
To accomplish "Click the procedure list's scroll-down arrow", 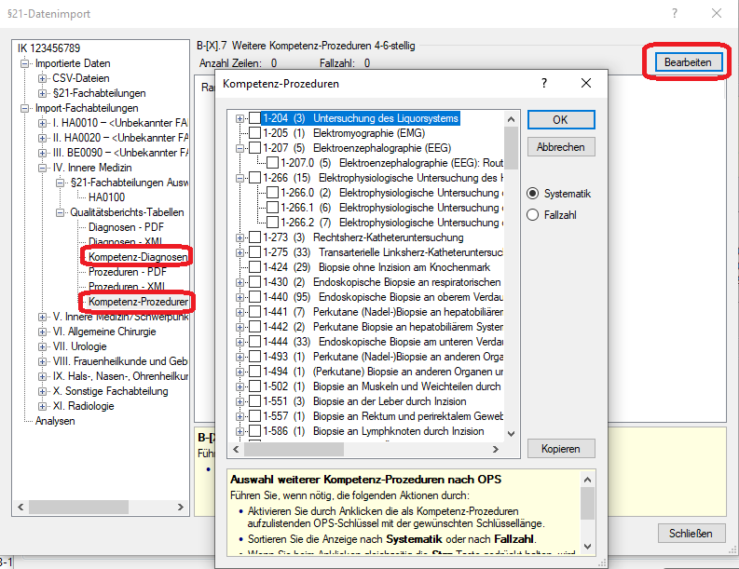I will point(511,433).
